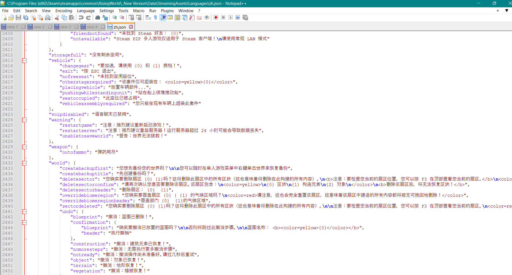Start macro recording with the red dot icon
The height and width of the screenshot is (275, 512).
216,18
